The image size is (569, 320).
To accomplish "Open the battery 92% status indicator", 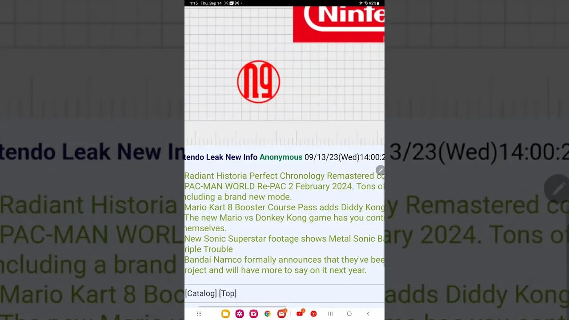I will 374,3.
